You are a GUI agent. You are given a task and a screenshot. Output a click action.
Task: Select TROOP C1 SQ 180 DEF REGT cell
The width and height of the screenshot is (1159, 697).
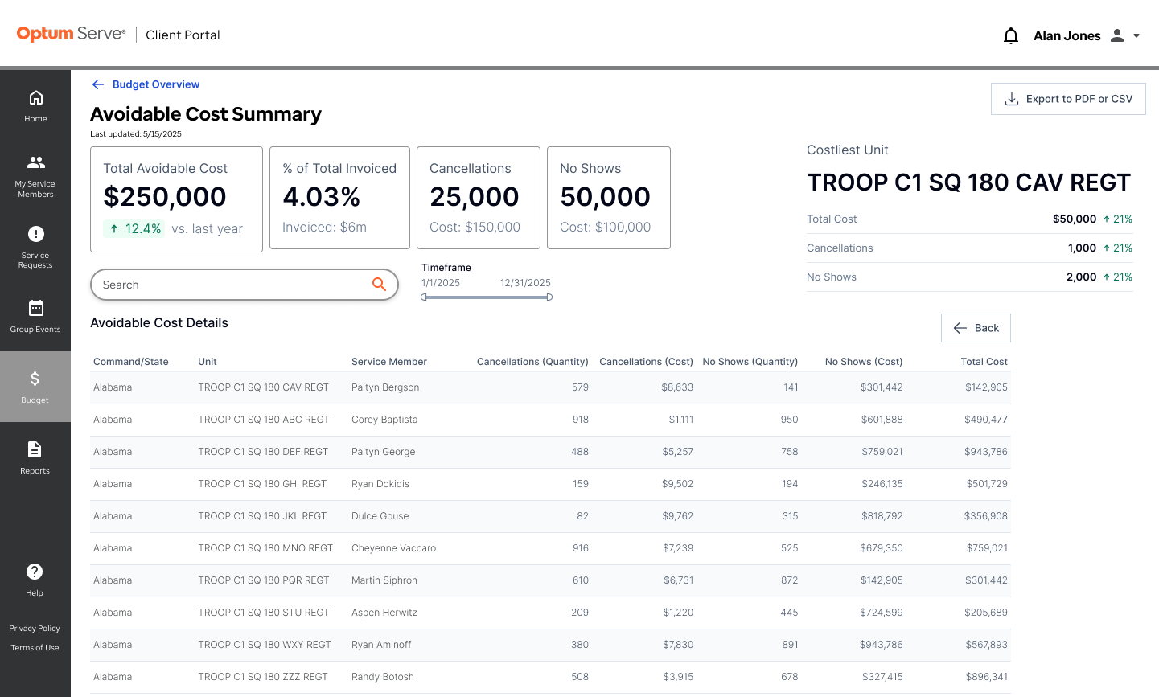(x=263, y=452)
